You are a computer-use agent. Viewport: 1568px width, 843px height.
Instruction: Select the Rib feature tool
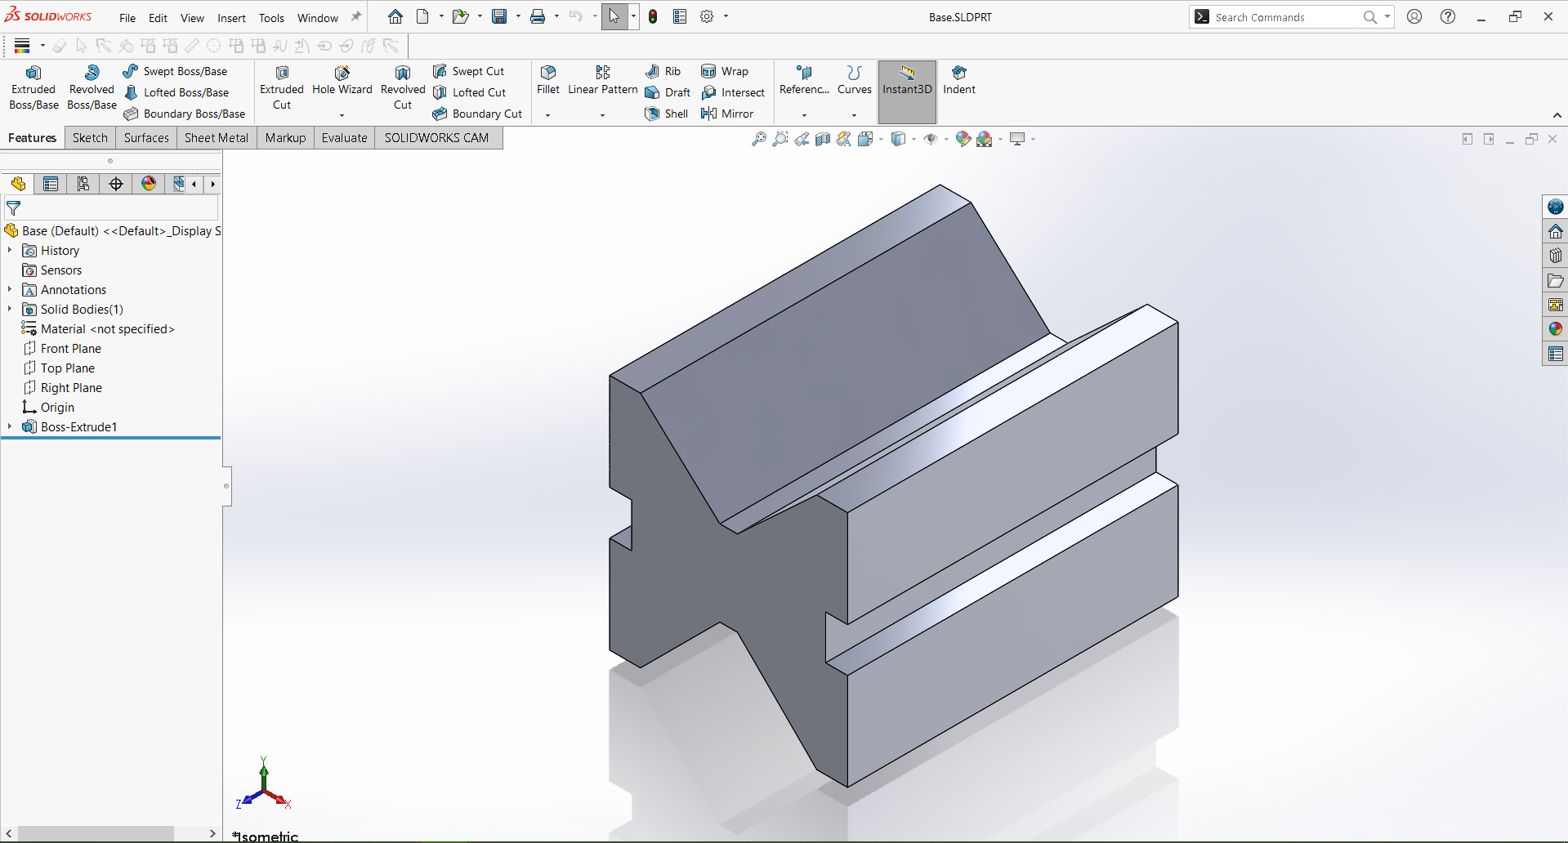(663, 71)
